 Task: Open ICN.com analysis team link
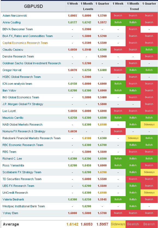[17, 84]
